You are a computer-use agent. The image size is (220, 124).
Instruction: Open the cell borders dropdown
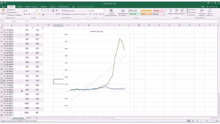[36, 14]
